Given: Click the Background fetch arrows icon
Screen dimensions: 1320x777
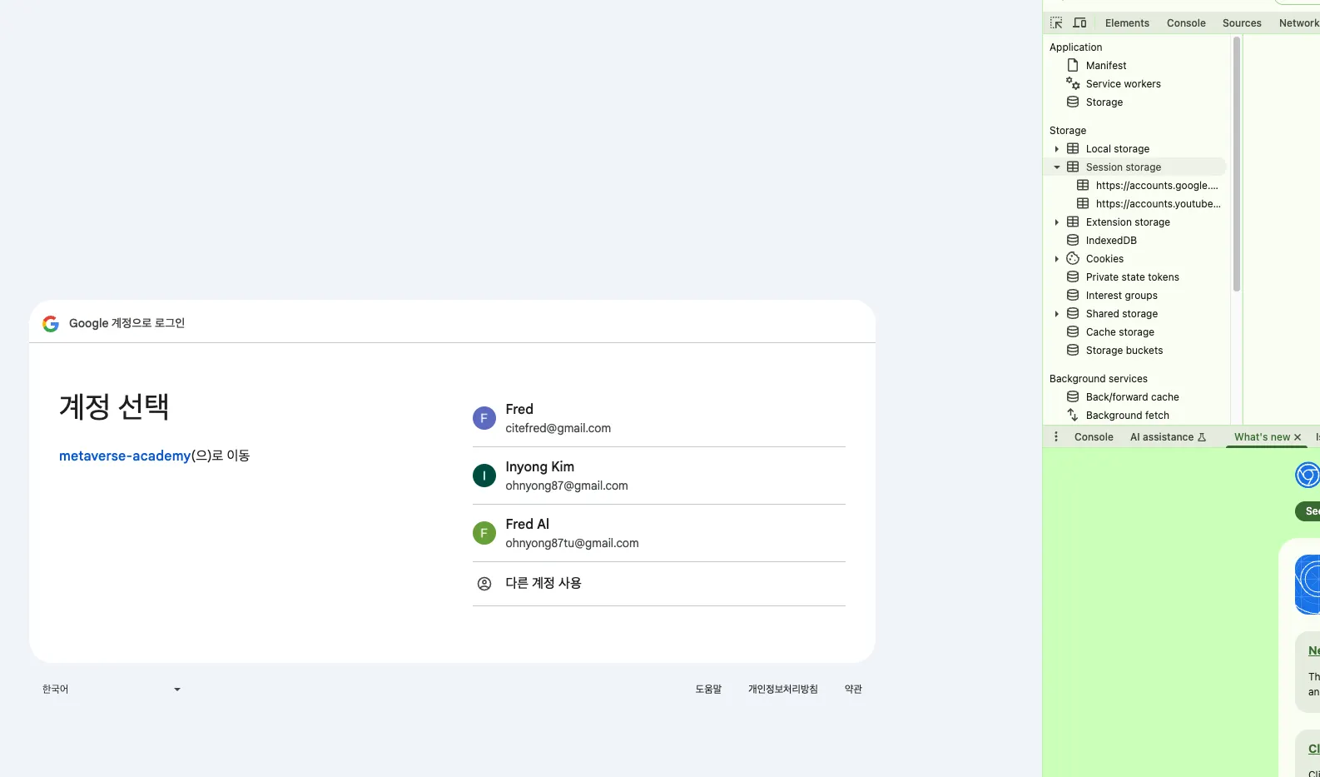Looking at the screenshot, I should (x=1073, y=415).
